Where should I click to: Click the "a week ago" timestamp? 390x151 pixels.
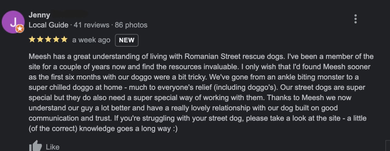(x=91, y=40)
